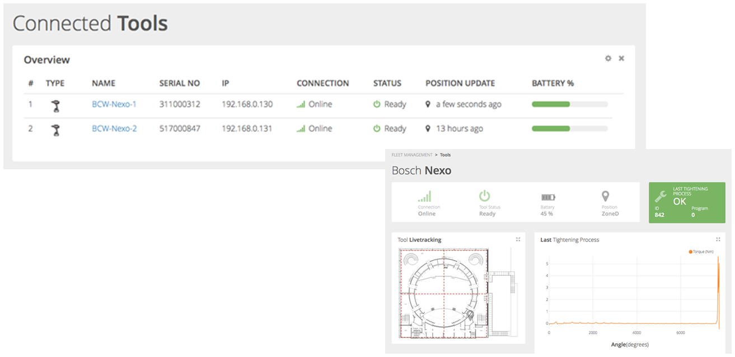The height and width of the screenshot is (357, 735).
Task: Click the 'Online' connection text for BCW-Nexo-2
Action: click(320, 128)
